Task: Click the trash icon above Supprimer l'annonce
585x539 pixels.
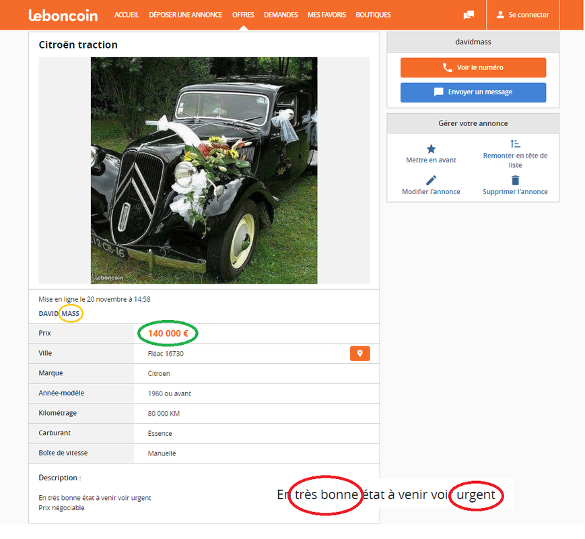Action: click(515, 181)
